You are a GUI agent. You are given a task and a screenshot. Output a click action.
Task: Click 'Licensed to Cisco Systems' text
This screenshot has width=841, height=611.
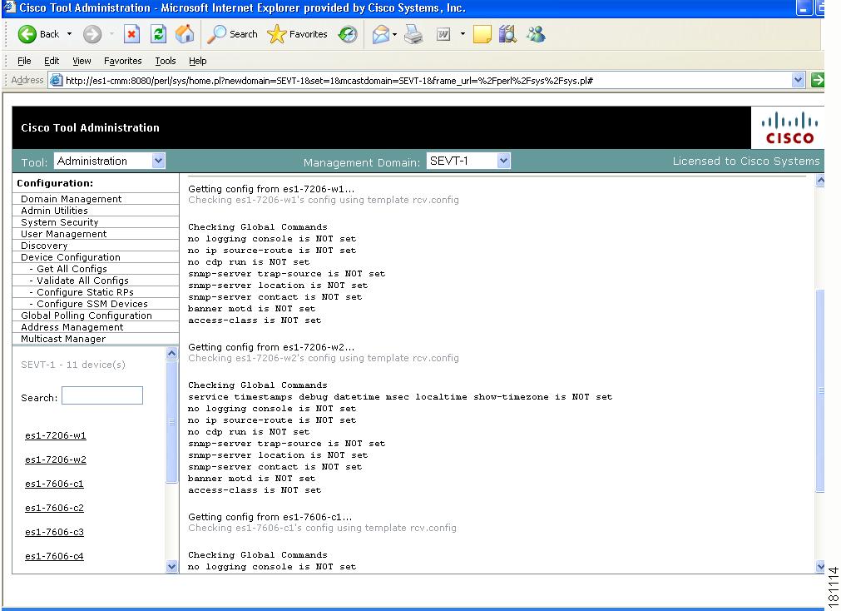click(x=746, y=161)
